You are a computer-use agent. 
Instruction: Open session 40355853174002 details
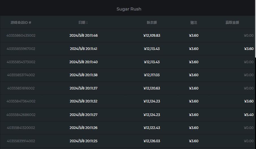[21, 75]
